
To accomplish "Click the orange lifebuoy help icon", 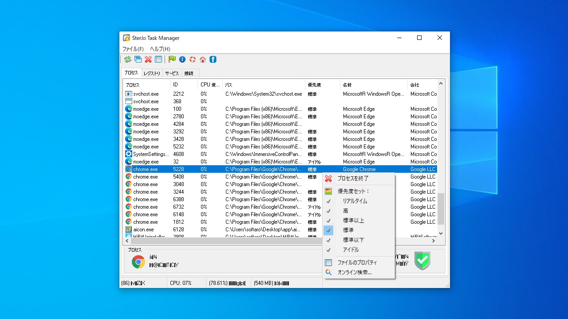I will coord(193,59).
